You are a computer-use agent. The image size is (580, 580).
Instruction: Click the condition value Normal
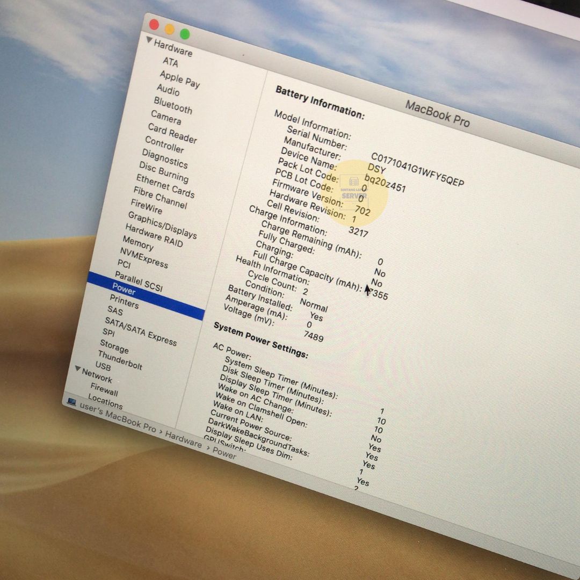click(314, 305)
